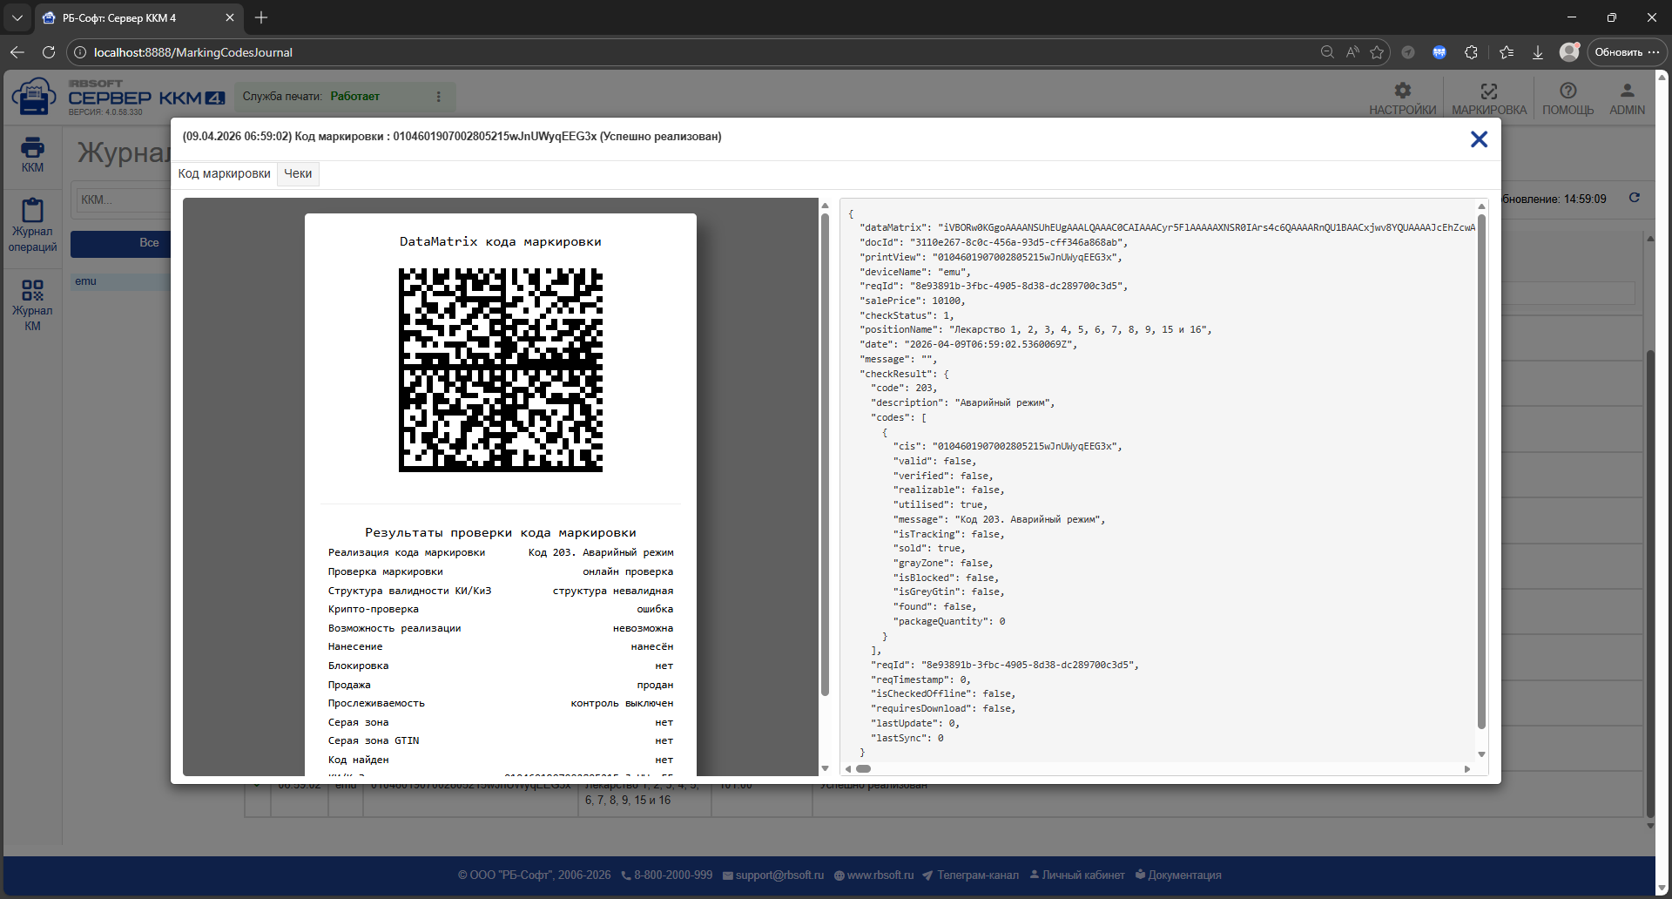
Task: Open ADMIN user menu
Action: [x=1627, y=98]
